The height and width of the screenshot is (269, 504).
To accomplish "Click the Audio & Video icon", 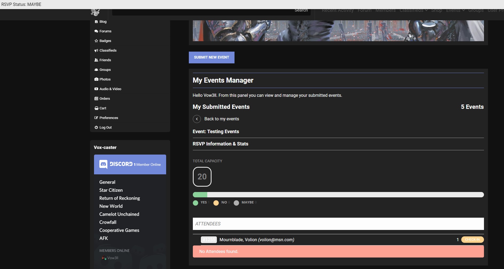I will click(96, 89).
